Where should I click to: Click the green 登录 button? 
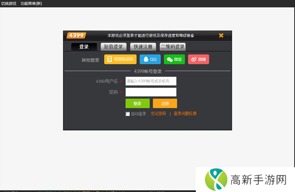coord(137,103)
